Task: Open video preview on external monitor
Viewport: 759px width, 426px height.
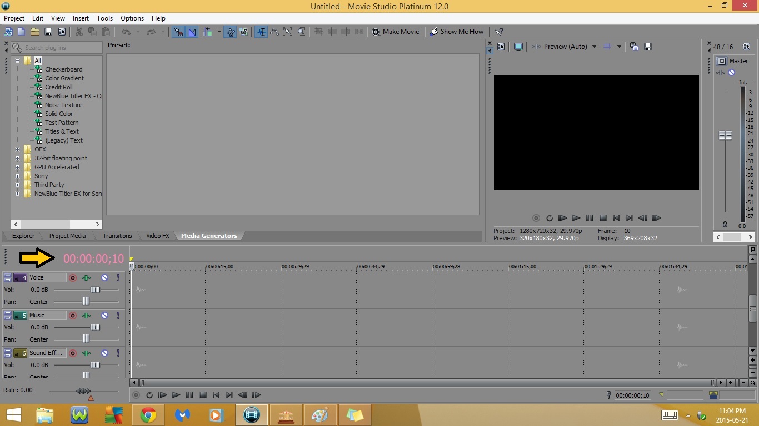Action: tap(518, 47)
